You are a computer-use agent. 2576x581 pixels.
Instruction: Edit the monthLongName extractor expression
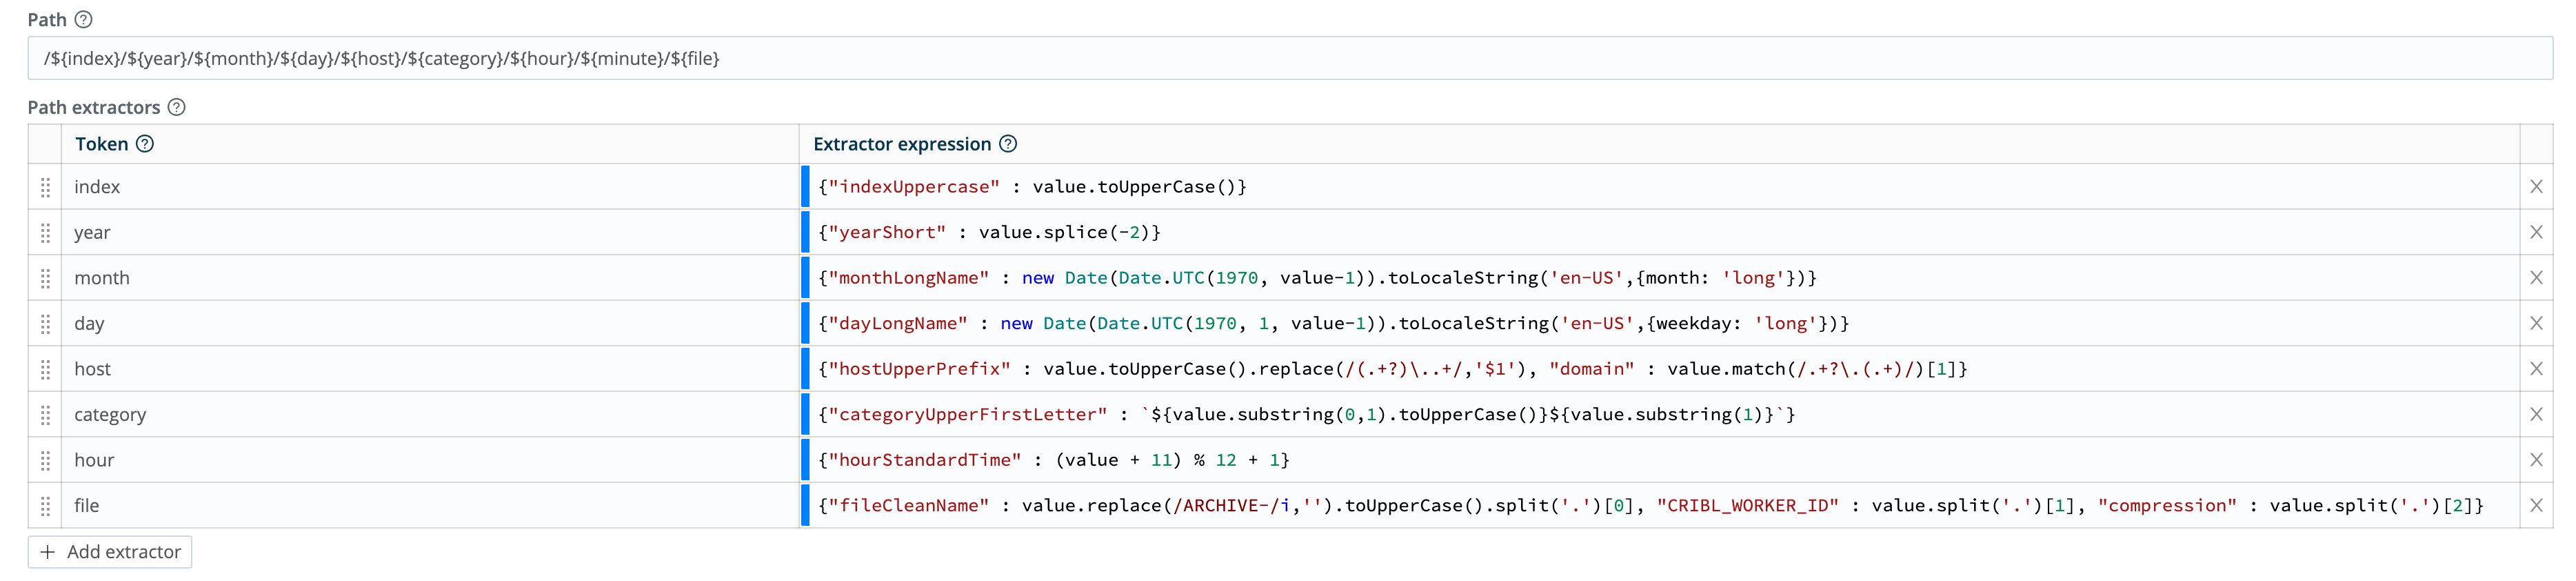pyautogui.click(x=1660, y=278)
